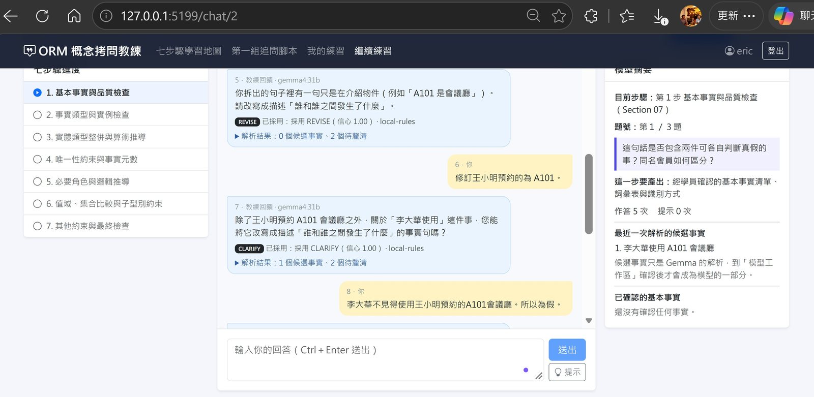
Task: Open 我的練習 in the nav bar
Action: 326,51
